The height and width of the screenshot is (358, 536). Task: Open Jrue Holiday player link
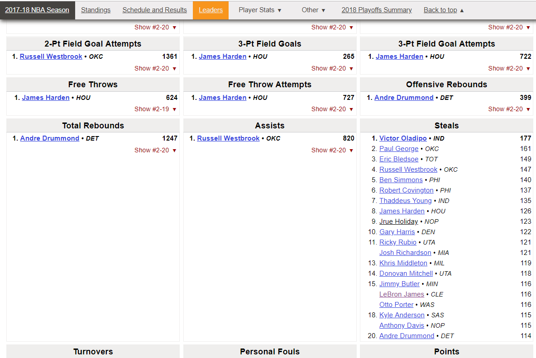coord(398,221)
